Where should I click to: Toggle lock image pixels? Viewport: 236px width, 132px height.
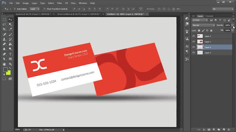pyautogui.click(x=203, y=31)
